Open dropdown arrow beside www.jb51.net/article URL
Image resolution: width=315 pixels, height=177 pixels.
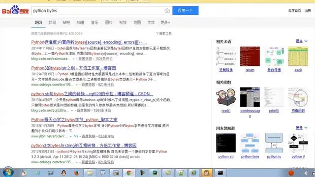coord(70,136)
